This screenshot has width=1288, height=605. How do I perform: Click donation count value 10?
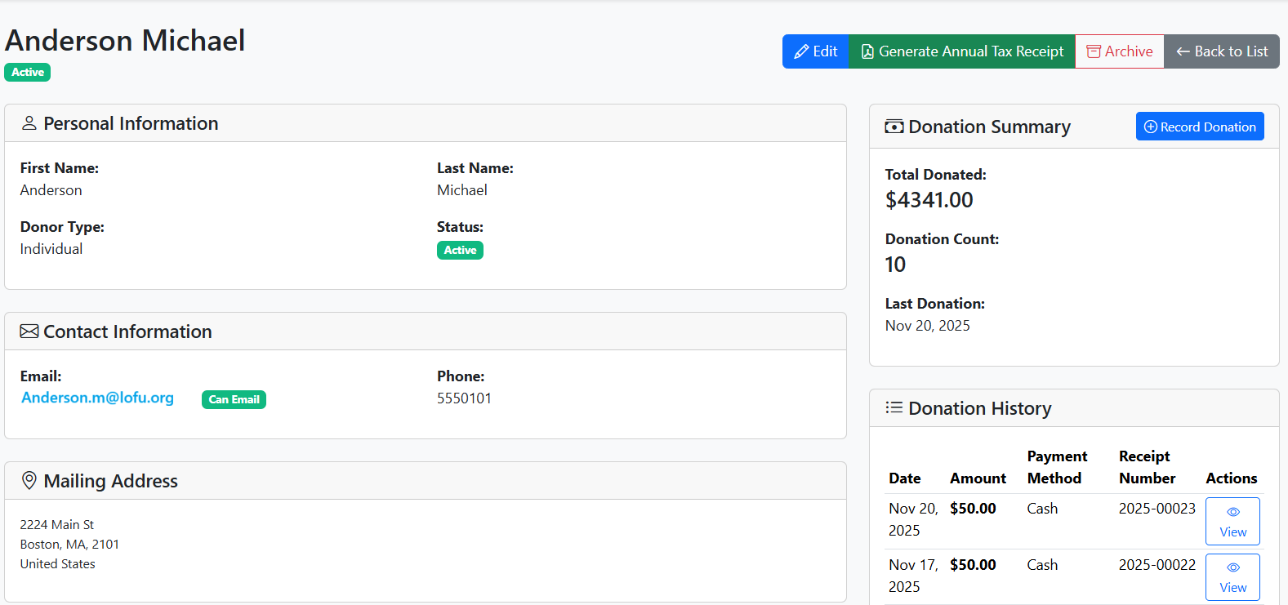pos(895,265)
